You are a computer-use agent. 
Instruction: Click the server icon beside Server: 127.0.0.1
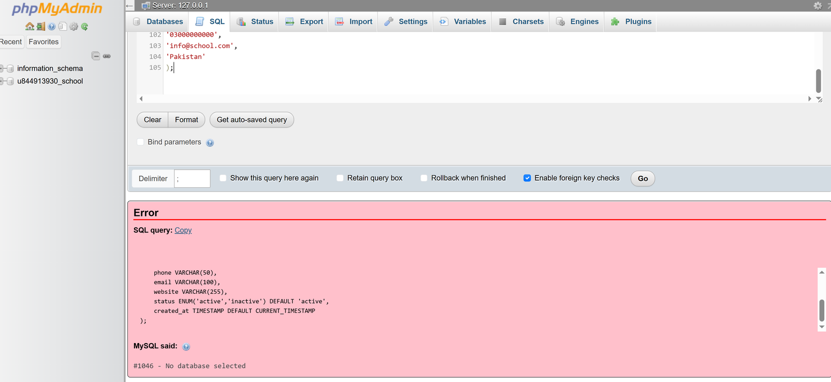click(x=145, y=6)
